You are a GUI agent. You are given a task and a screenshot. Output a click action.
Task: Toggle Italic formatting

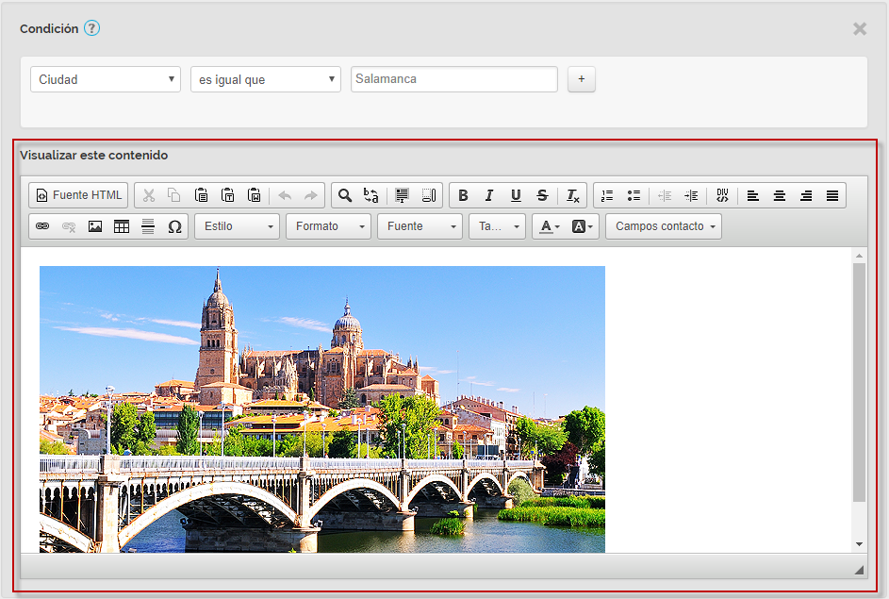pyautogui.click(x=489, y=195)
